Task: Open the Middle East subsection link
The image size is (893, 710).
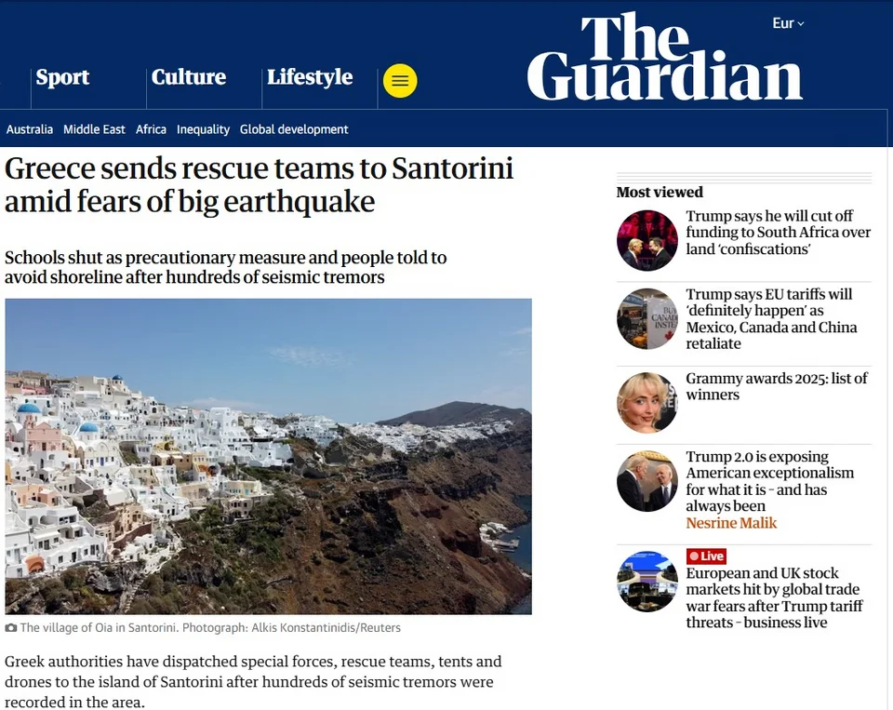Action: click(x=94, y=129)
